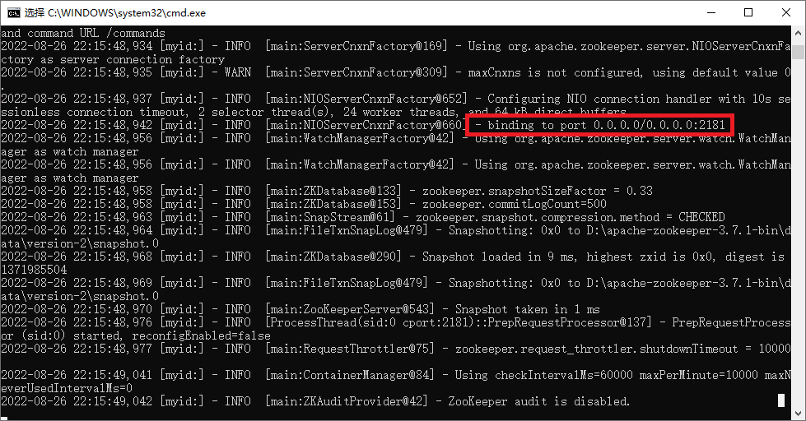Click '[main:ServerCnxnFactory@169]' text
This screenshot has height=421, width=806.
click(x=356, y=46)
